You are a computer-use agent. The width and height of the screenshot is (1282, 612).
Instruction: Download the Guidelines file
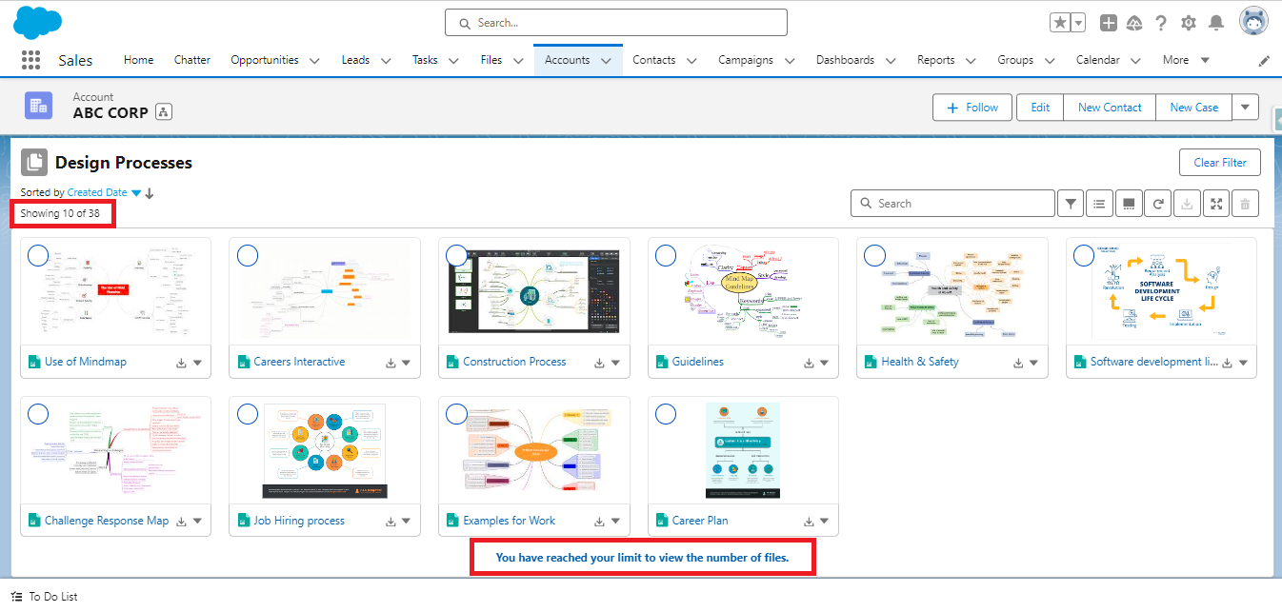tap(809, 363)
